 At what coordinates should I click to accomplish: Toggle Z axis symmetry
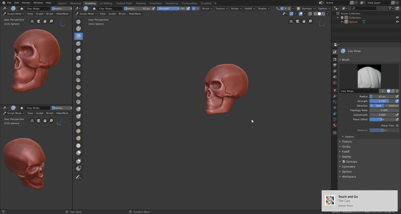click(289, 8)
